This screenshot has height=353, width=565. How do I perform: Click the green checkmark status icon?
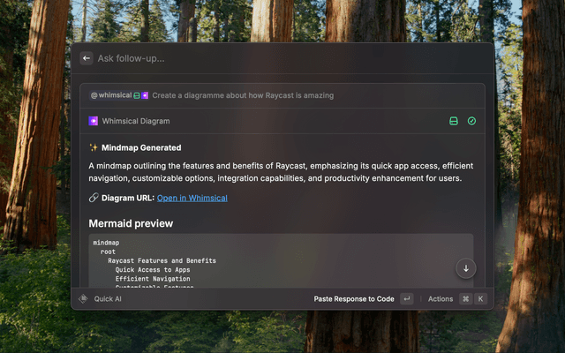[471, 121]
